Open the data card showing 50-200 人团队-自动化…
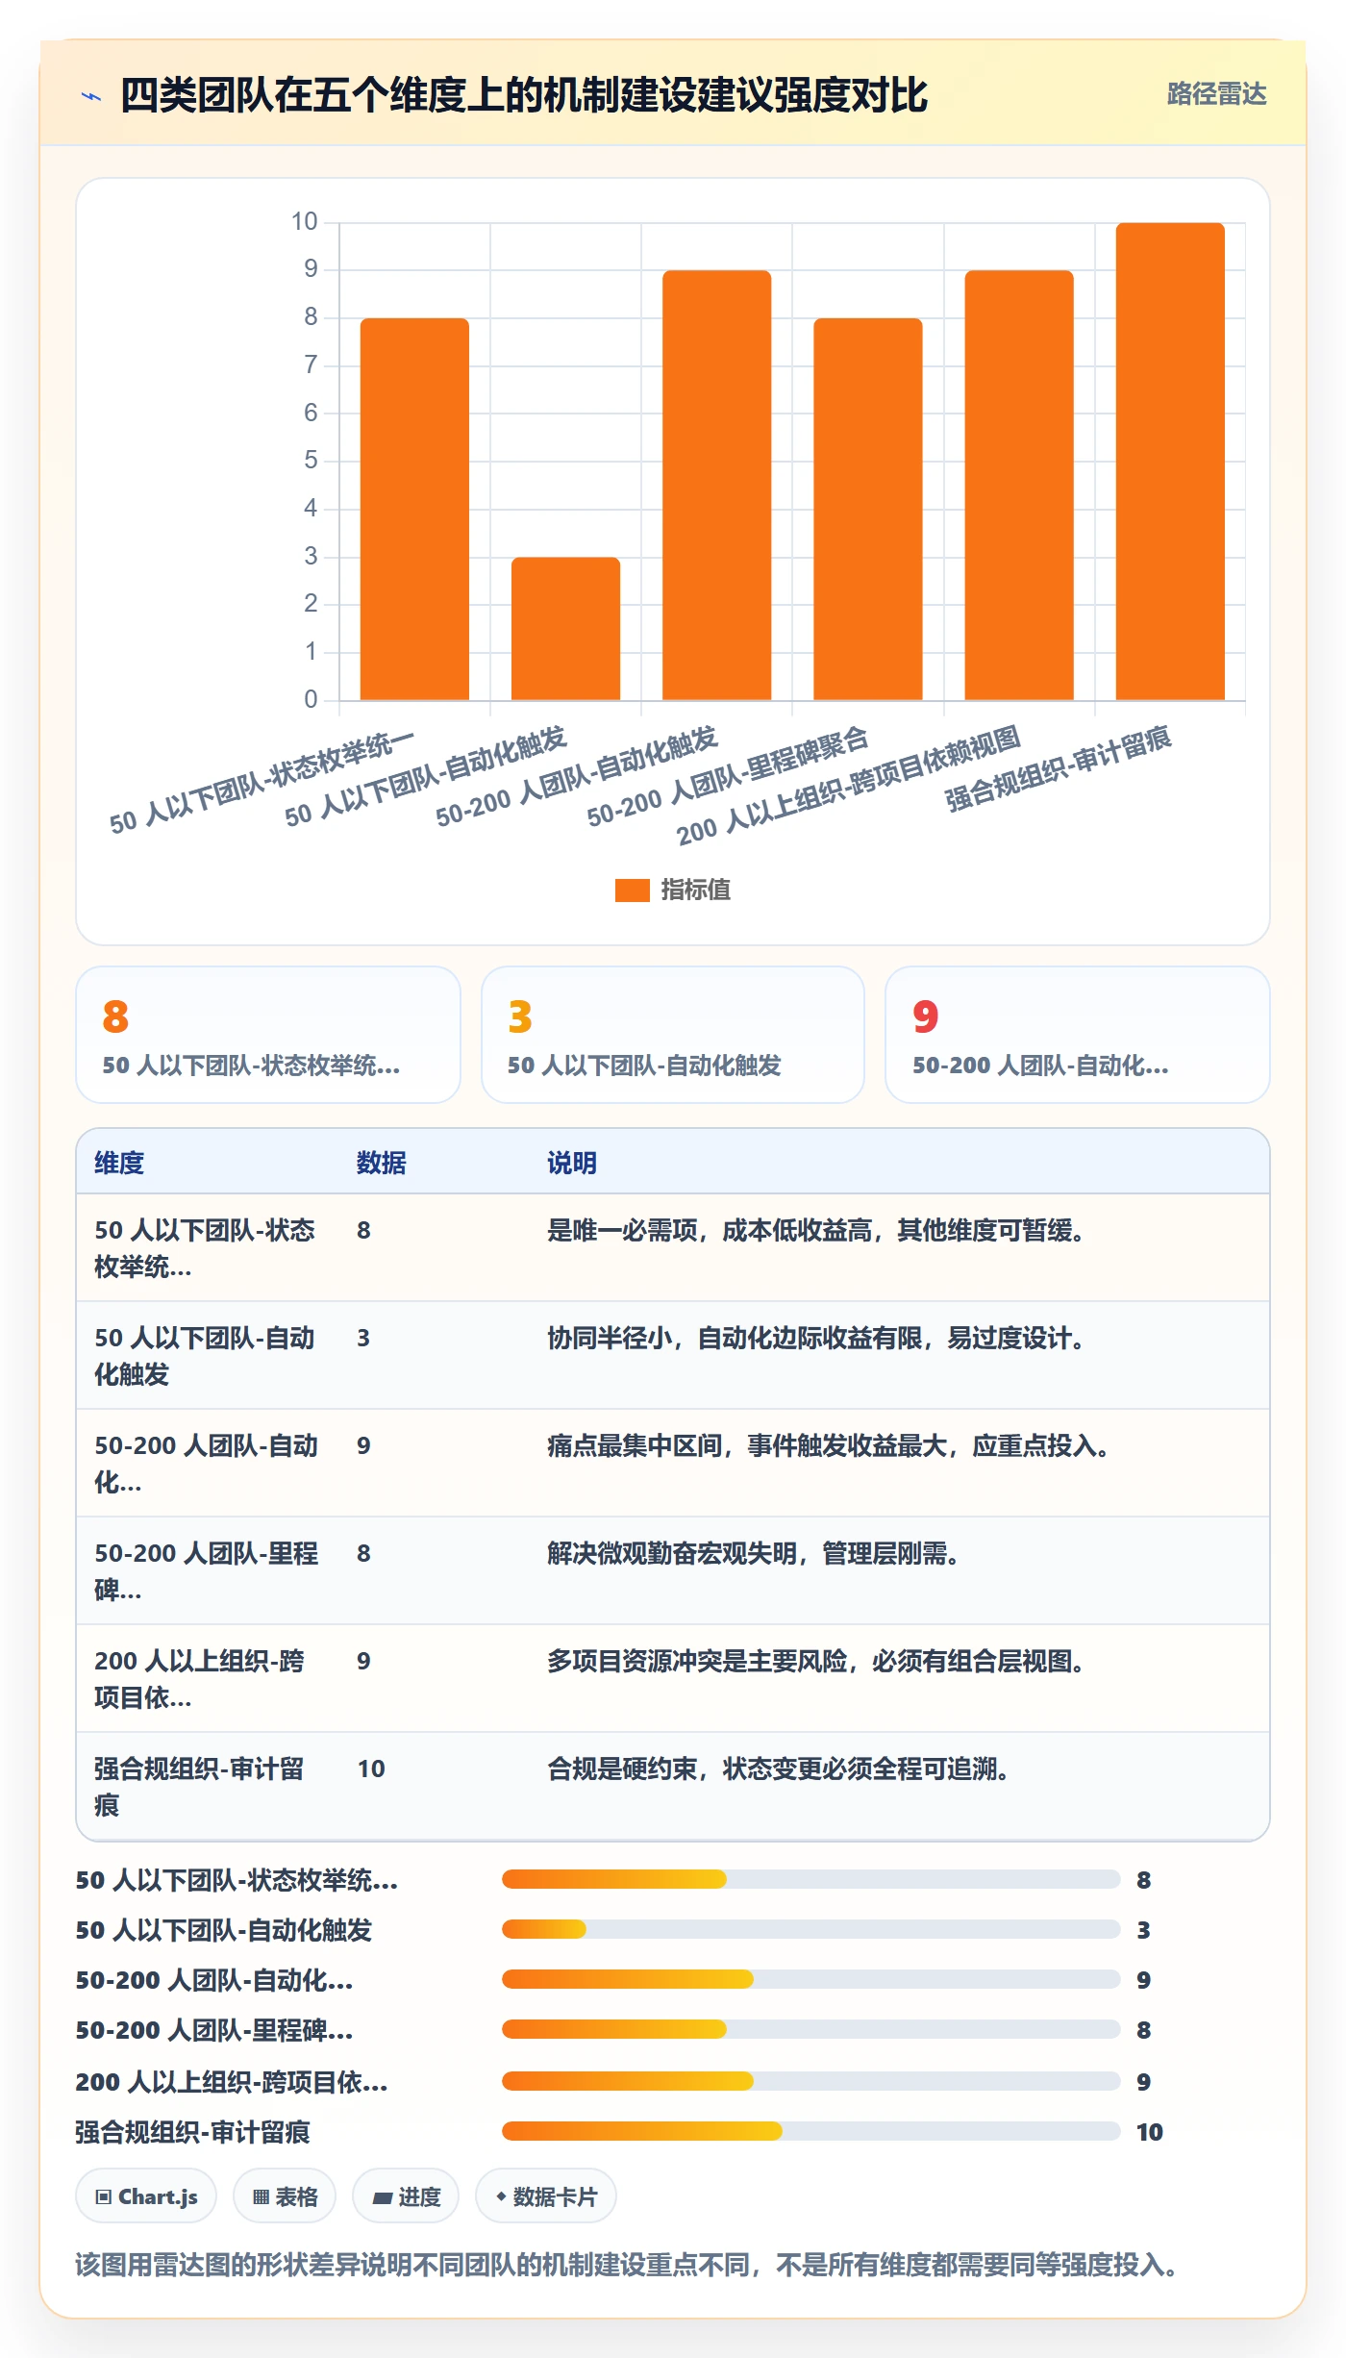Image resolution: width=1346 pixels, height=2358 pixels. pos(1078,1035)
